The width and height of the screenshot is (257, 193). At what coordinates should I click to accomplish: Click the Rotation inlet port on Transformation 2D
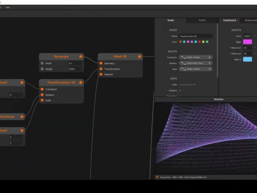42,95
